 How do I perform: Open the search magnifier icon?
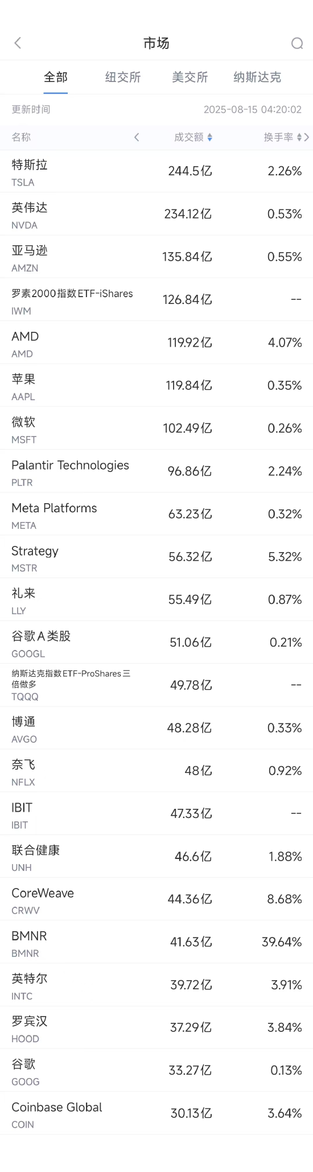[x=297, y=43]
